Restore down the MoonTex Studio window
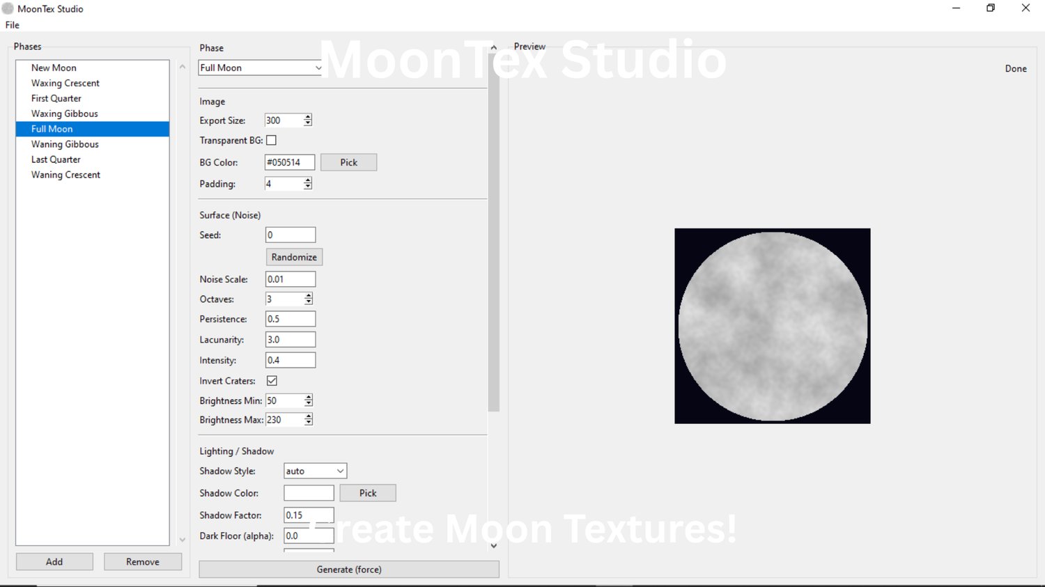The width and height of the screenshot is (1045, 587). (991, 8)
